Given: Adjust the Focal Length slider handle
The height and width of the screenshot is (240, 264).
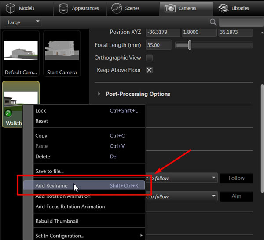Looking at the screenshot, I should click(x=190, y=45).
